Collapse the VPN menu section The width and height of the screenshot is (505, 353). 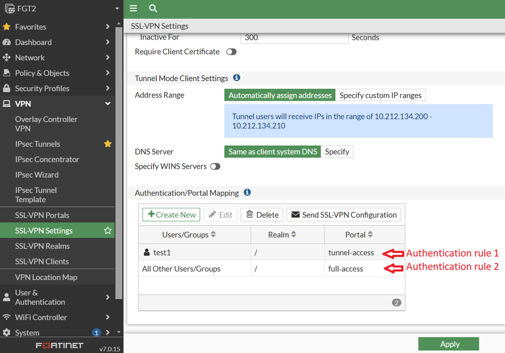pyautogui.click(x=108, y=104)
